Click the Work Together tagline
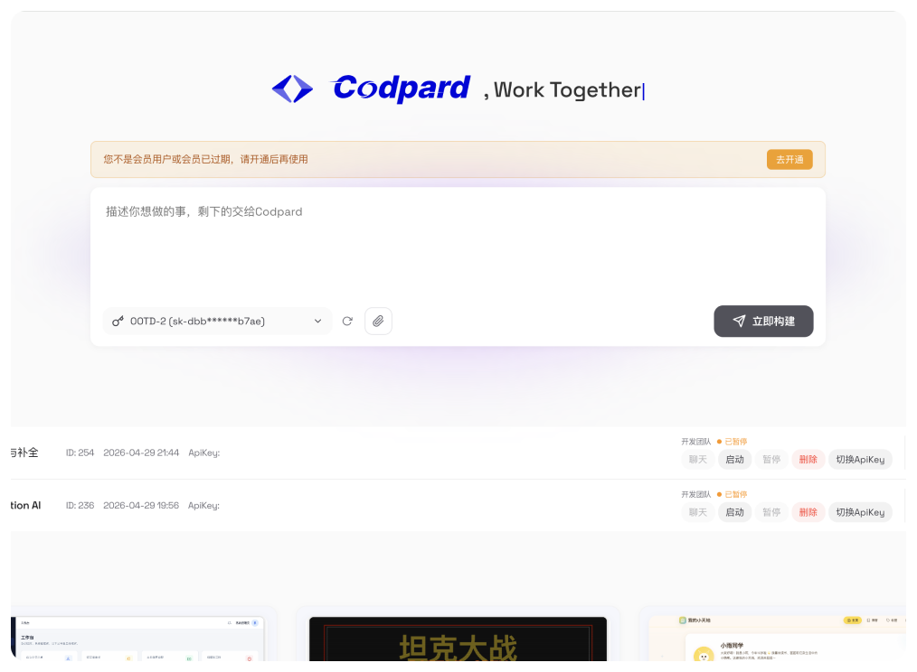917x672 pixels. tap(567, 90)
